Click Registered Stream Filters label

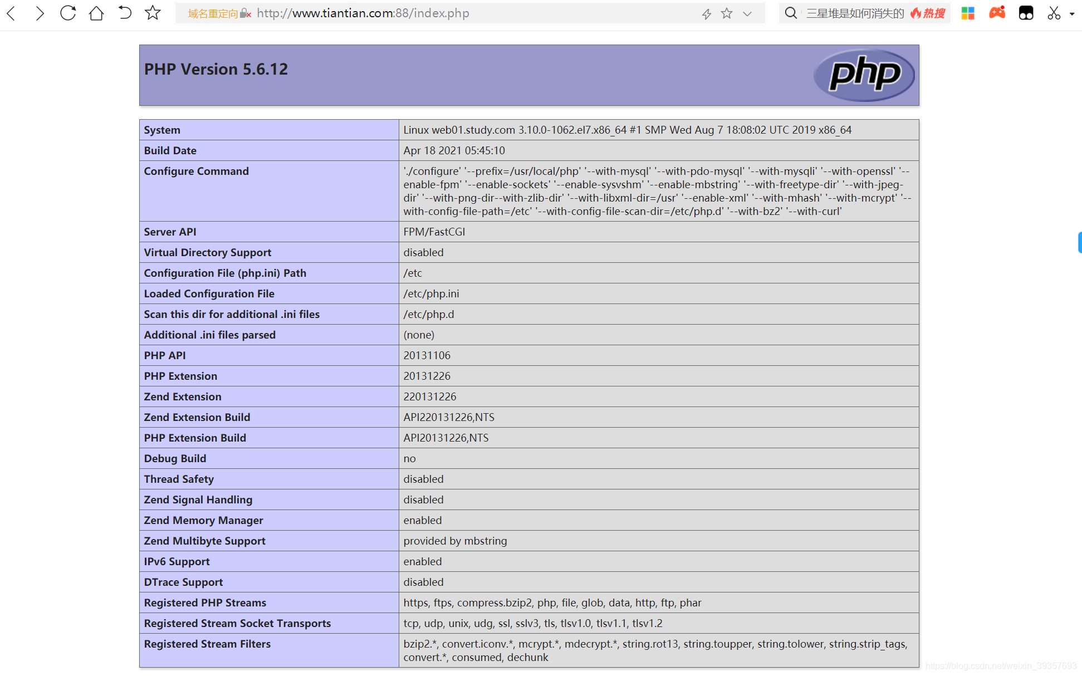pyautogui.click(x=207, y=644)
